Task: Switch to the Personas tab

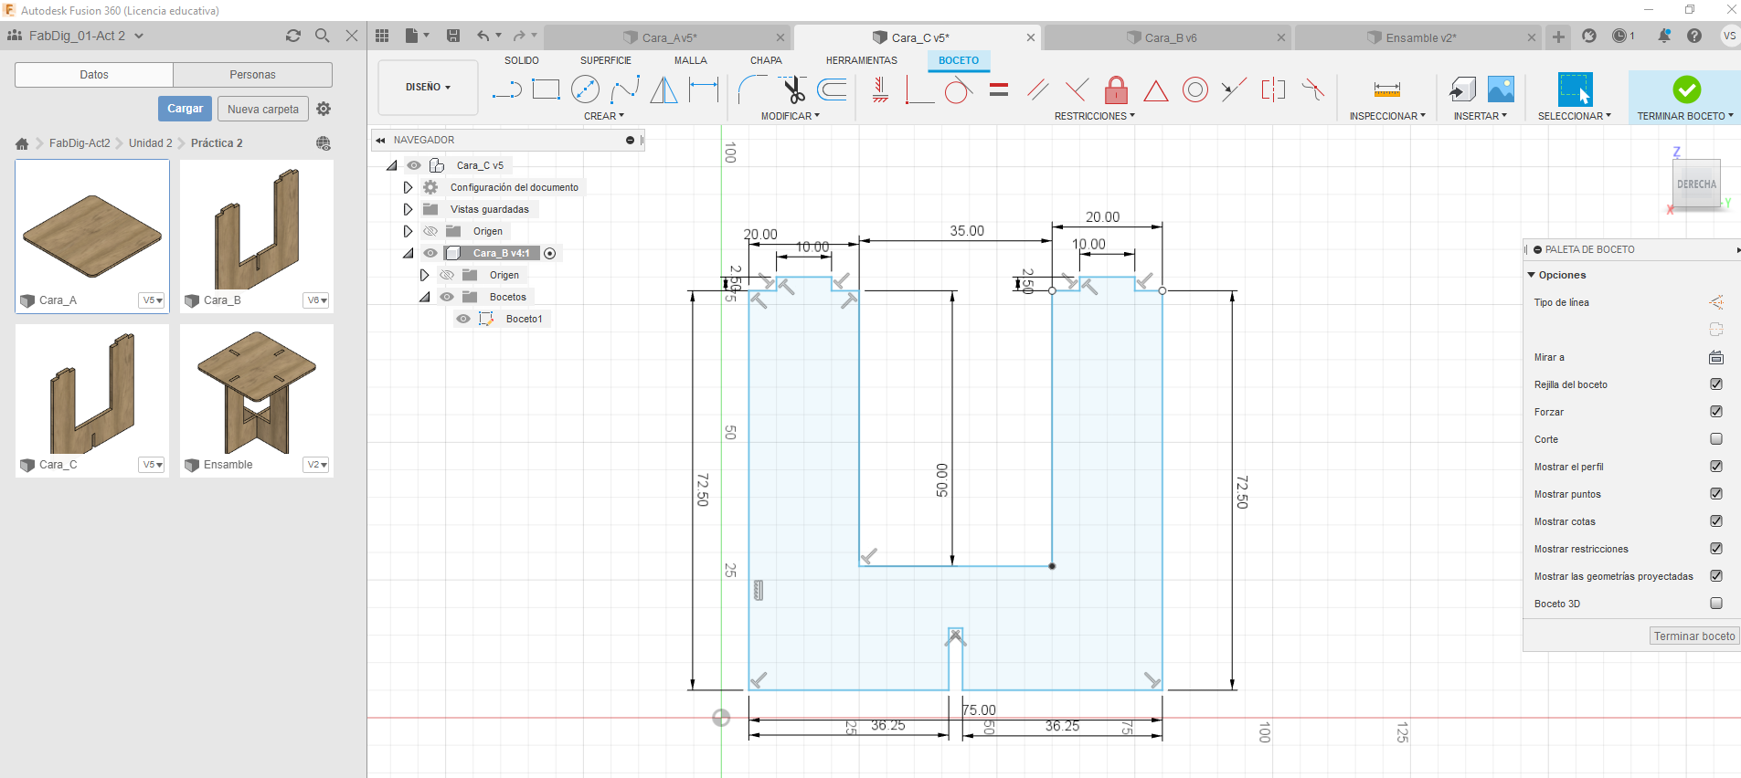Action: point(252,75)
